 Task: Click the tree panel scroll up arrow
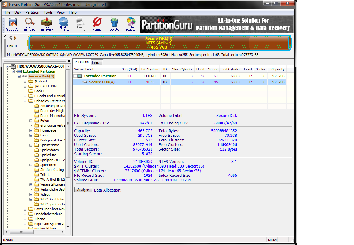[68, 66]
